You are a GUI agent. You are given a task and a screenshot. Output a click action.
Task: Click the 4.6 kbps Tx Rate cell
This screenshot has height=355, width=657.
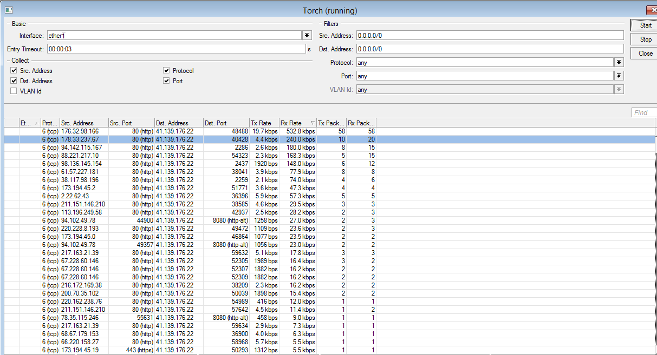(264, 204)
